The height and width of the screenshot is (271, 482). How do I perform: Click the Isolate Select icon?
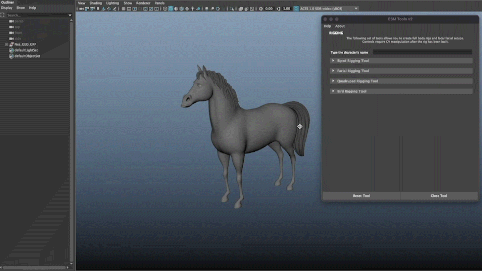click(232, 9)
